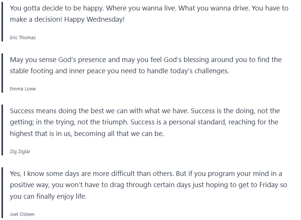Click the author name Emma Lowe
Screen dimensions: 301x220
pos(23,89)
